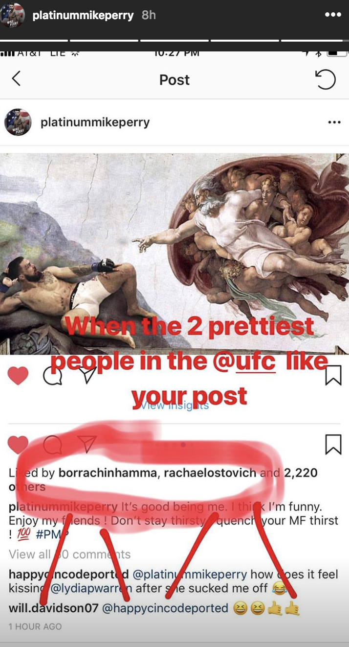
Task: Tap the upper comment bubble icon
Action: [x=53, y=376]
